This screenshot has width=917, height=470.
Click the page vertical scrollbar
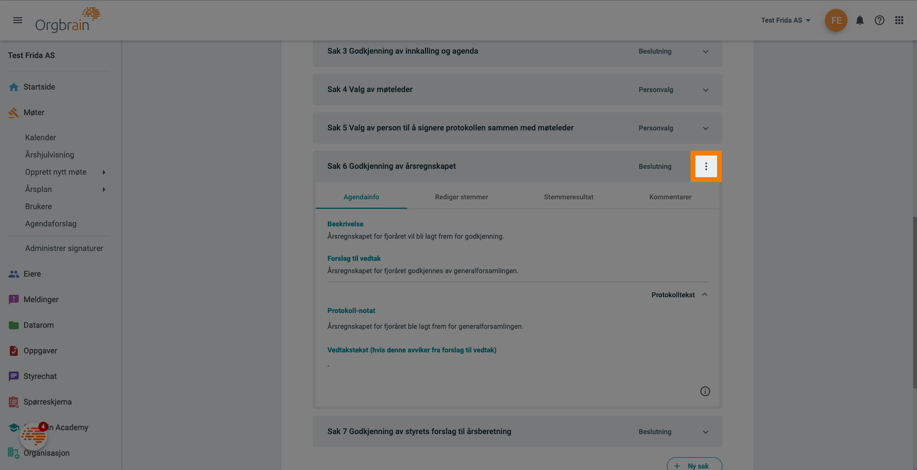click(915, 303)
